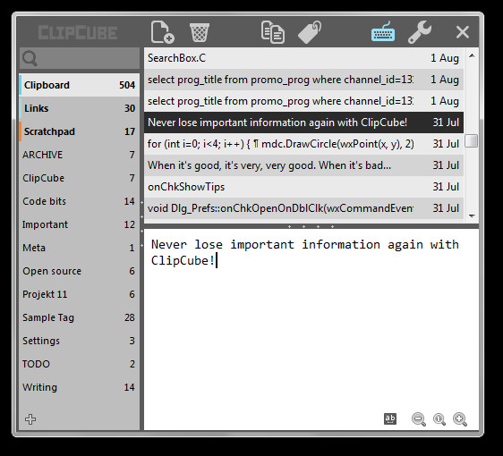Open the Code bits tag
Image resolution: width=503 pixels, height=456 pixels.
click(x=80, y=201)
